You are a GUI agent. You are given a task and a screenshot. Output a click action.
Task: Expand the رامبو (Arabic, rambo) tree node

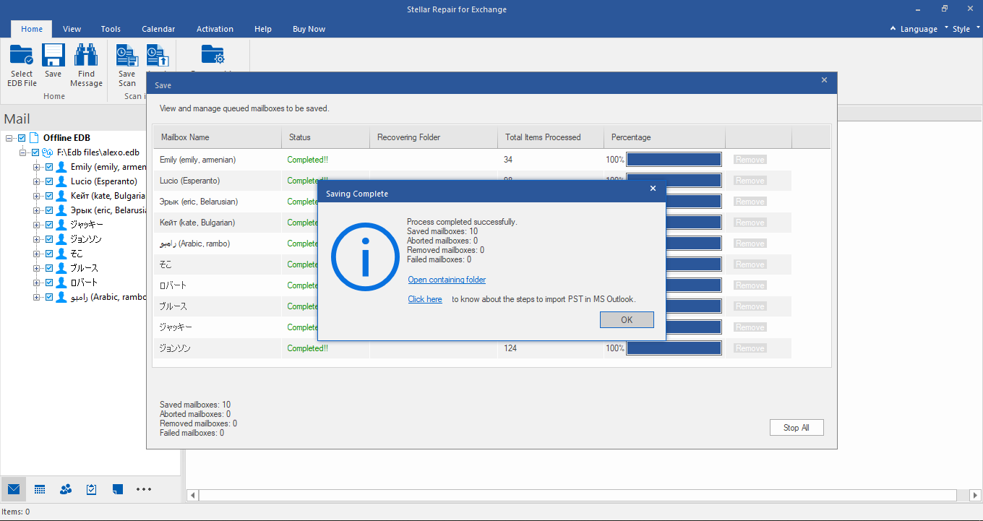pos(37,297)
